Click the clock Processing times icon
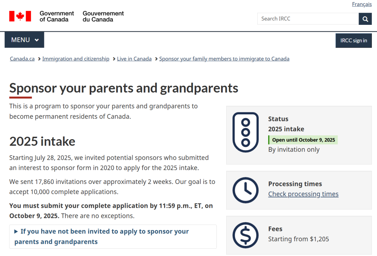377x256 pixels. click(245, 190)
